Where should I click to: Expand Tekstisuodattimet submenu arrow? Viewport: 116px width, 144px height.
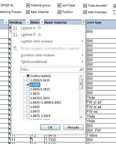(83, 62)
